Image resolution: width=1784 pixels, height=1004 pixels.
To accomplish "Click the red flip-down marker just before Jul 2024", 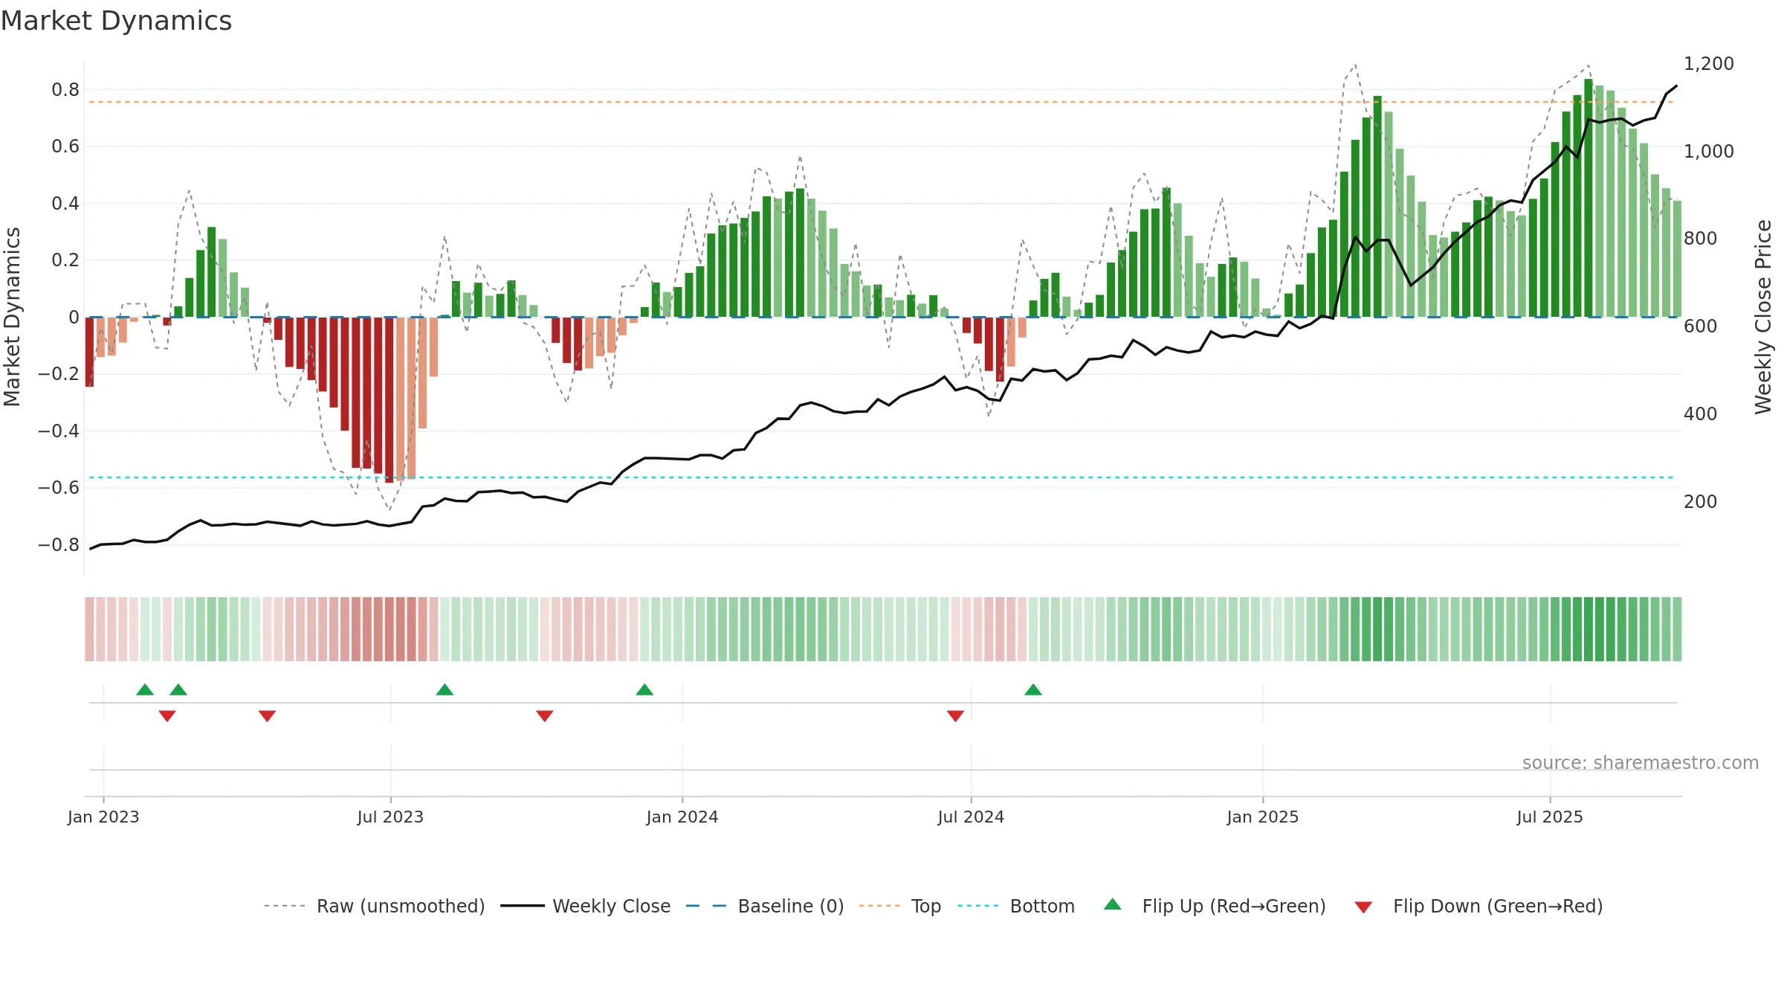I will click(956, 716).
